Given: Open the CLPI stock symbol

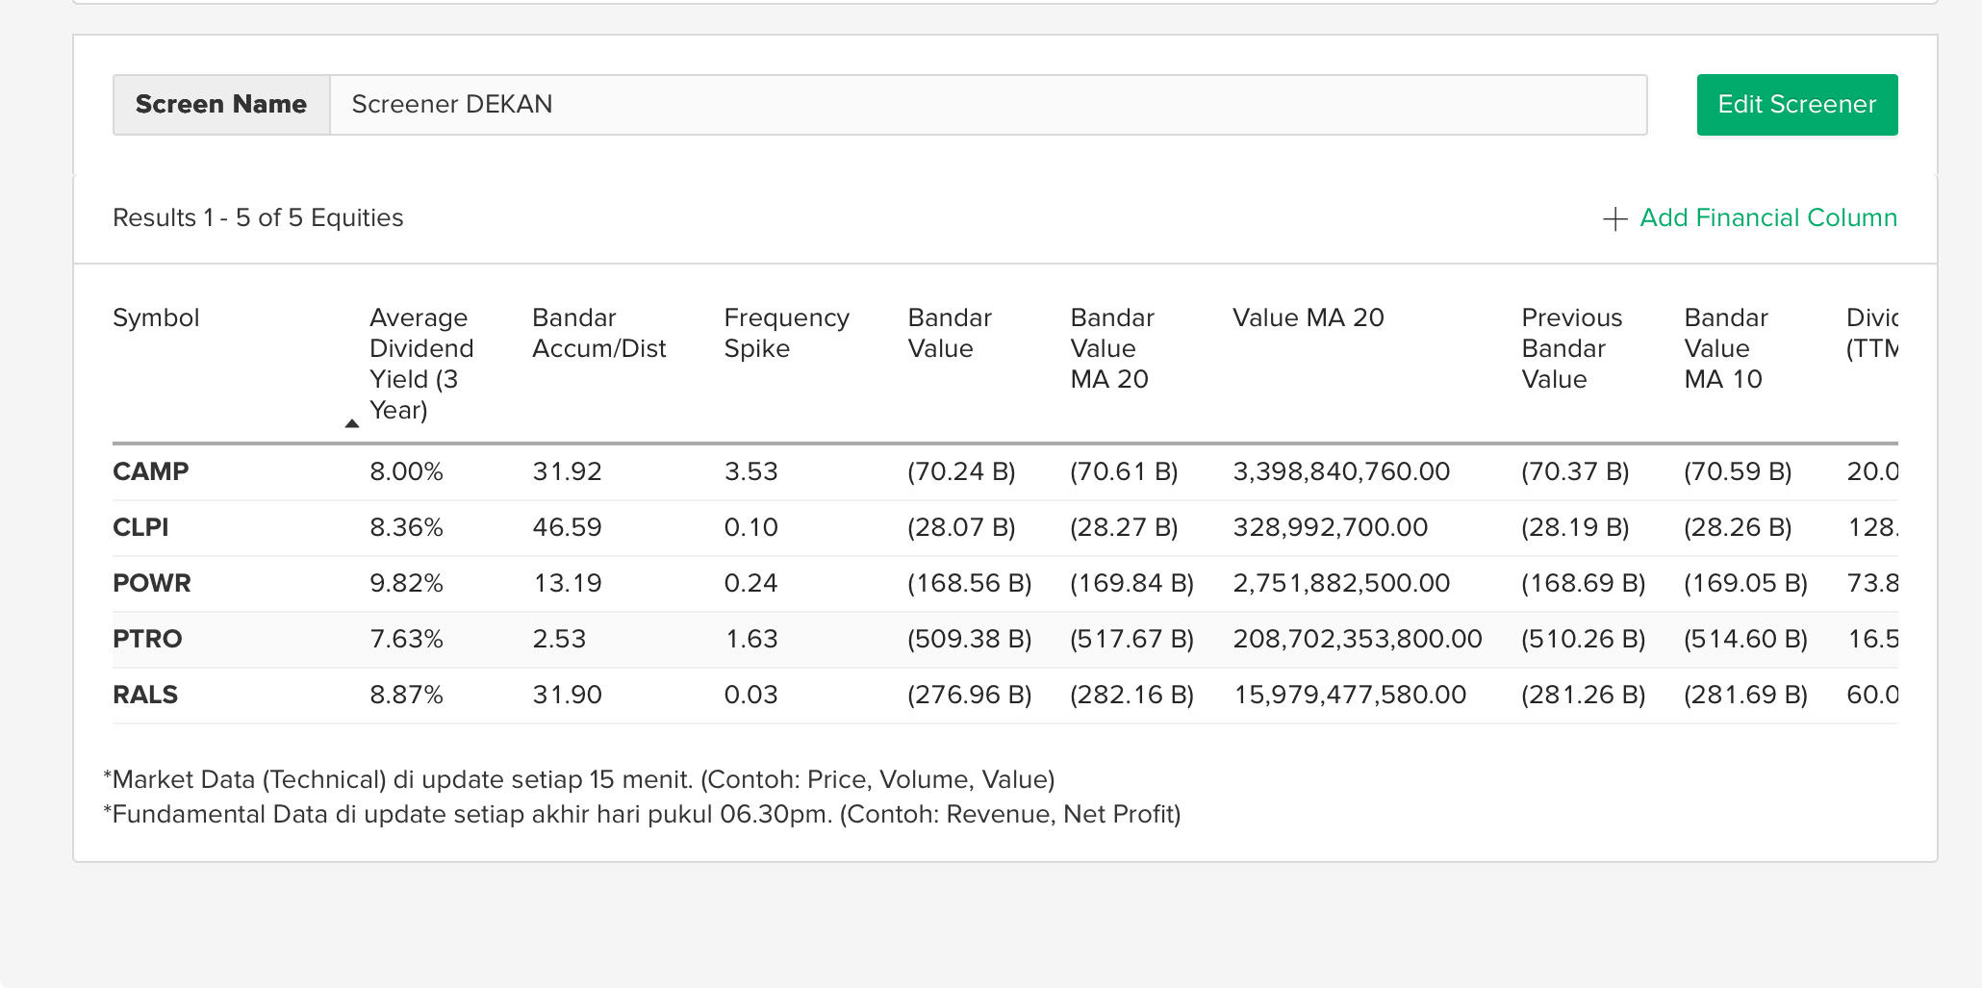Looking at the screenshot, I should (140, 527).
